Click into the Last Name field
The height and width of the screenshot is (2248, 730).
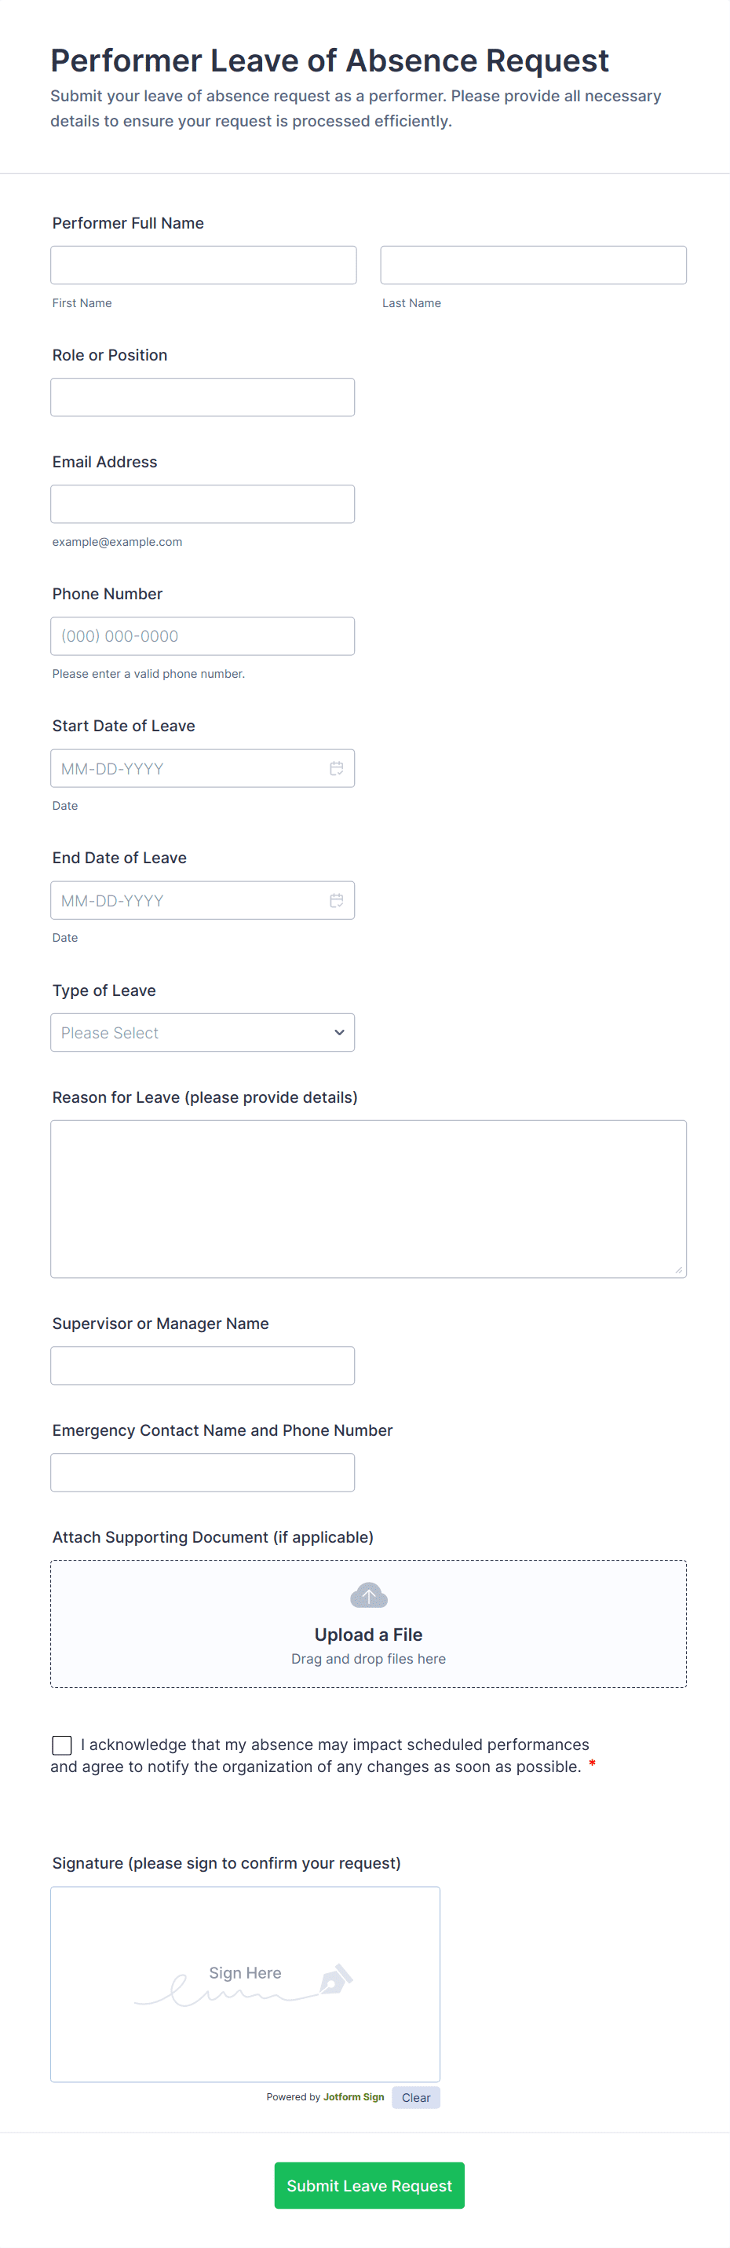point(533,265)
